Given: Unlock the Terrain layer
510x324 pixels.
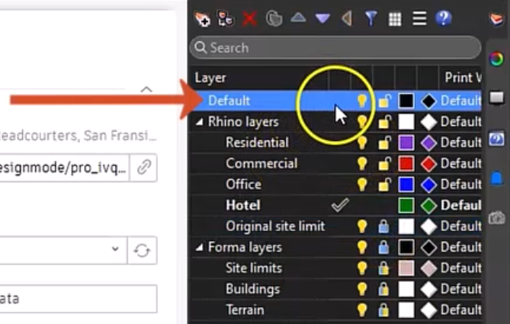Looking at the screenshot, I should 383,310.
